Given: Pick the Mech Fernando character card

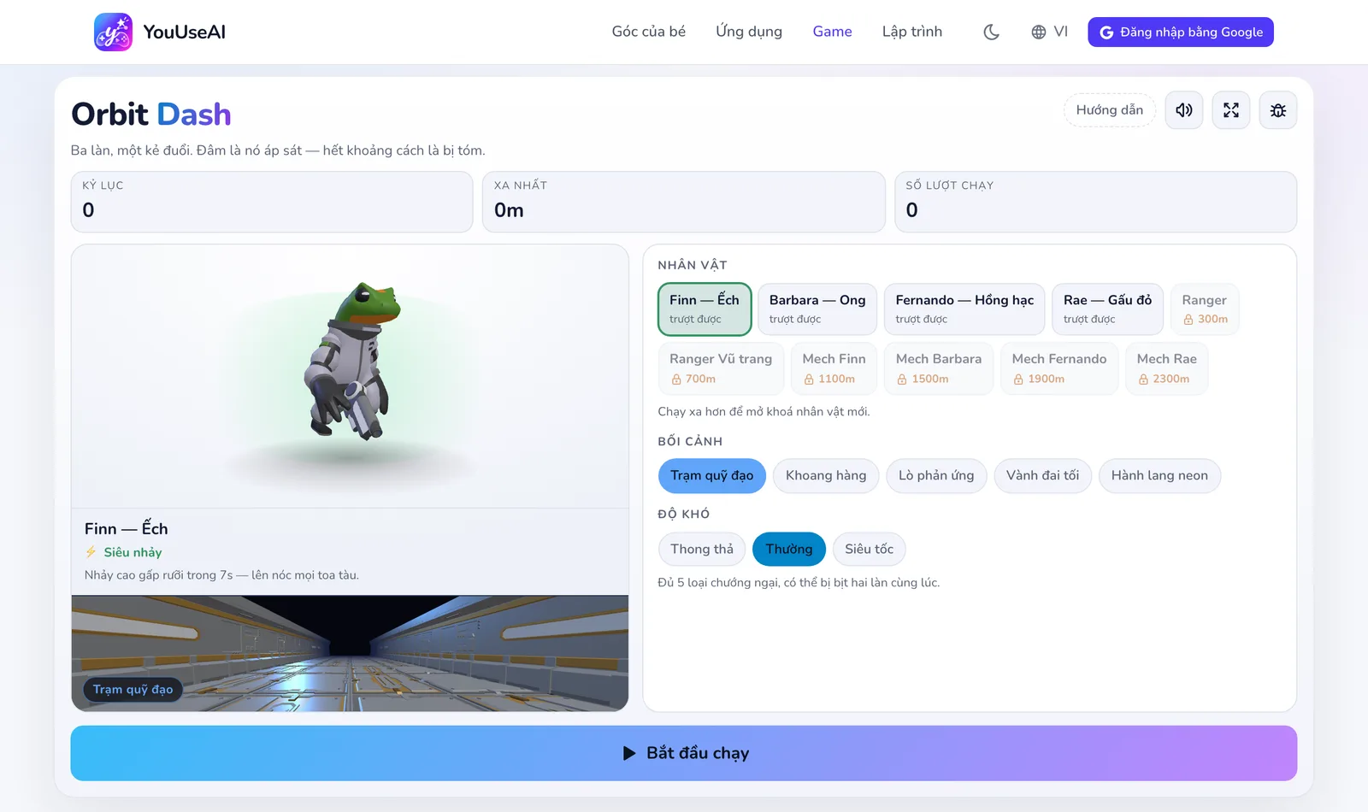Looking at the screenshot, I should pyautogui.click(x=1059, y=368).
